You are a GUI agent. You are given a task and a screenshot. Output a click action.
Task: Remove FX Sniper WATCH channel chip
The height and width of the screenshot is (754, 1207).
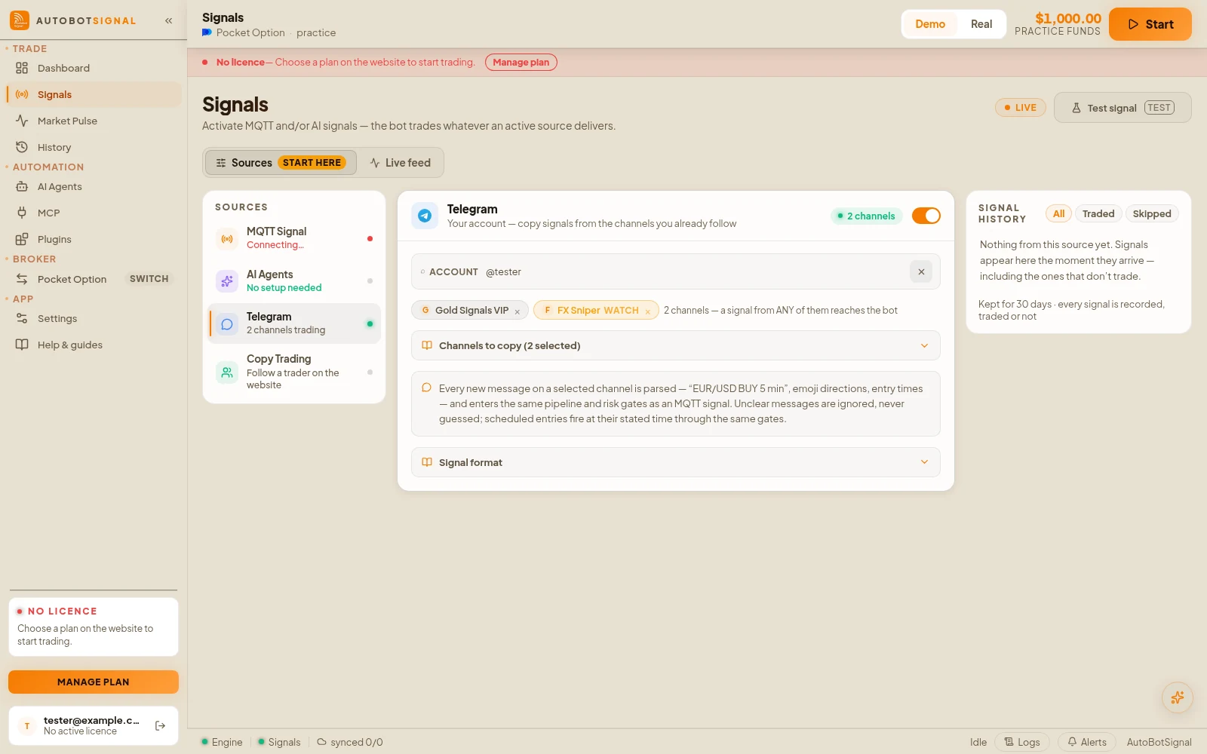point(648,311)
